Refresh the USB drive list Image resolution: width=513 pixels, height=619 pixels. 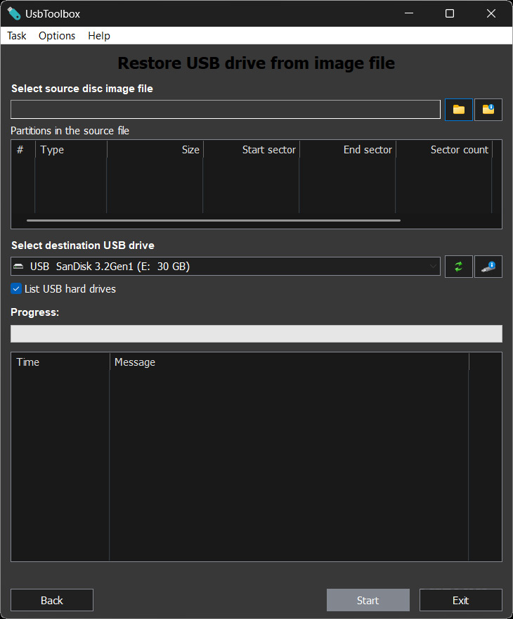point(459,267)
